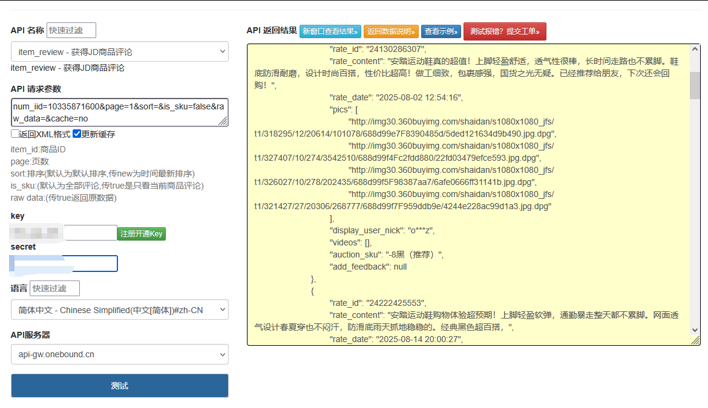Viewport: 708px width, 408px height.
Task: Open the 简体中文 language dropdown
Action: pos(119,309)
